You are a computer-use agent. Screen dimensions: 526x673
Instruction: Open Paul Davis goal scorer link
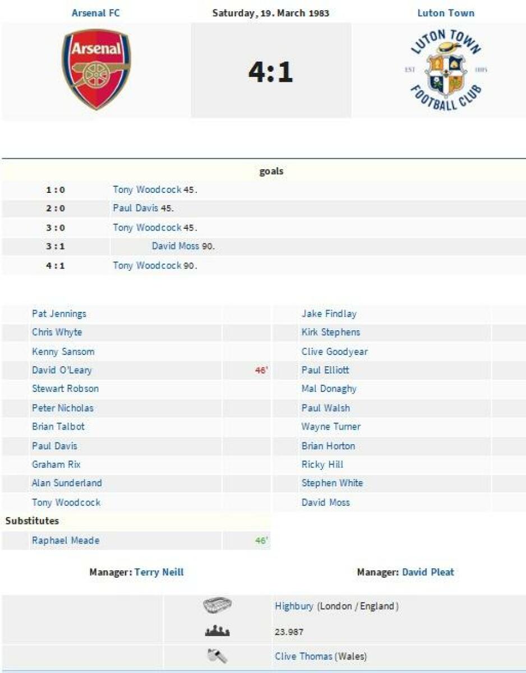pos(135,208)
